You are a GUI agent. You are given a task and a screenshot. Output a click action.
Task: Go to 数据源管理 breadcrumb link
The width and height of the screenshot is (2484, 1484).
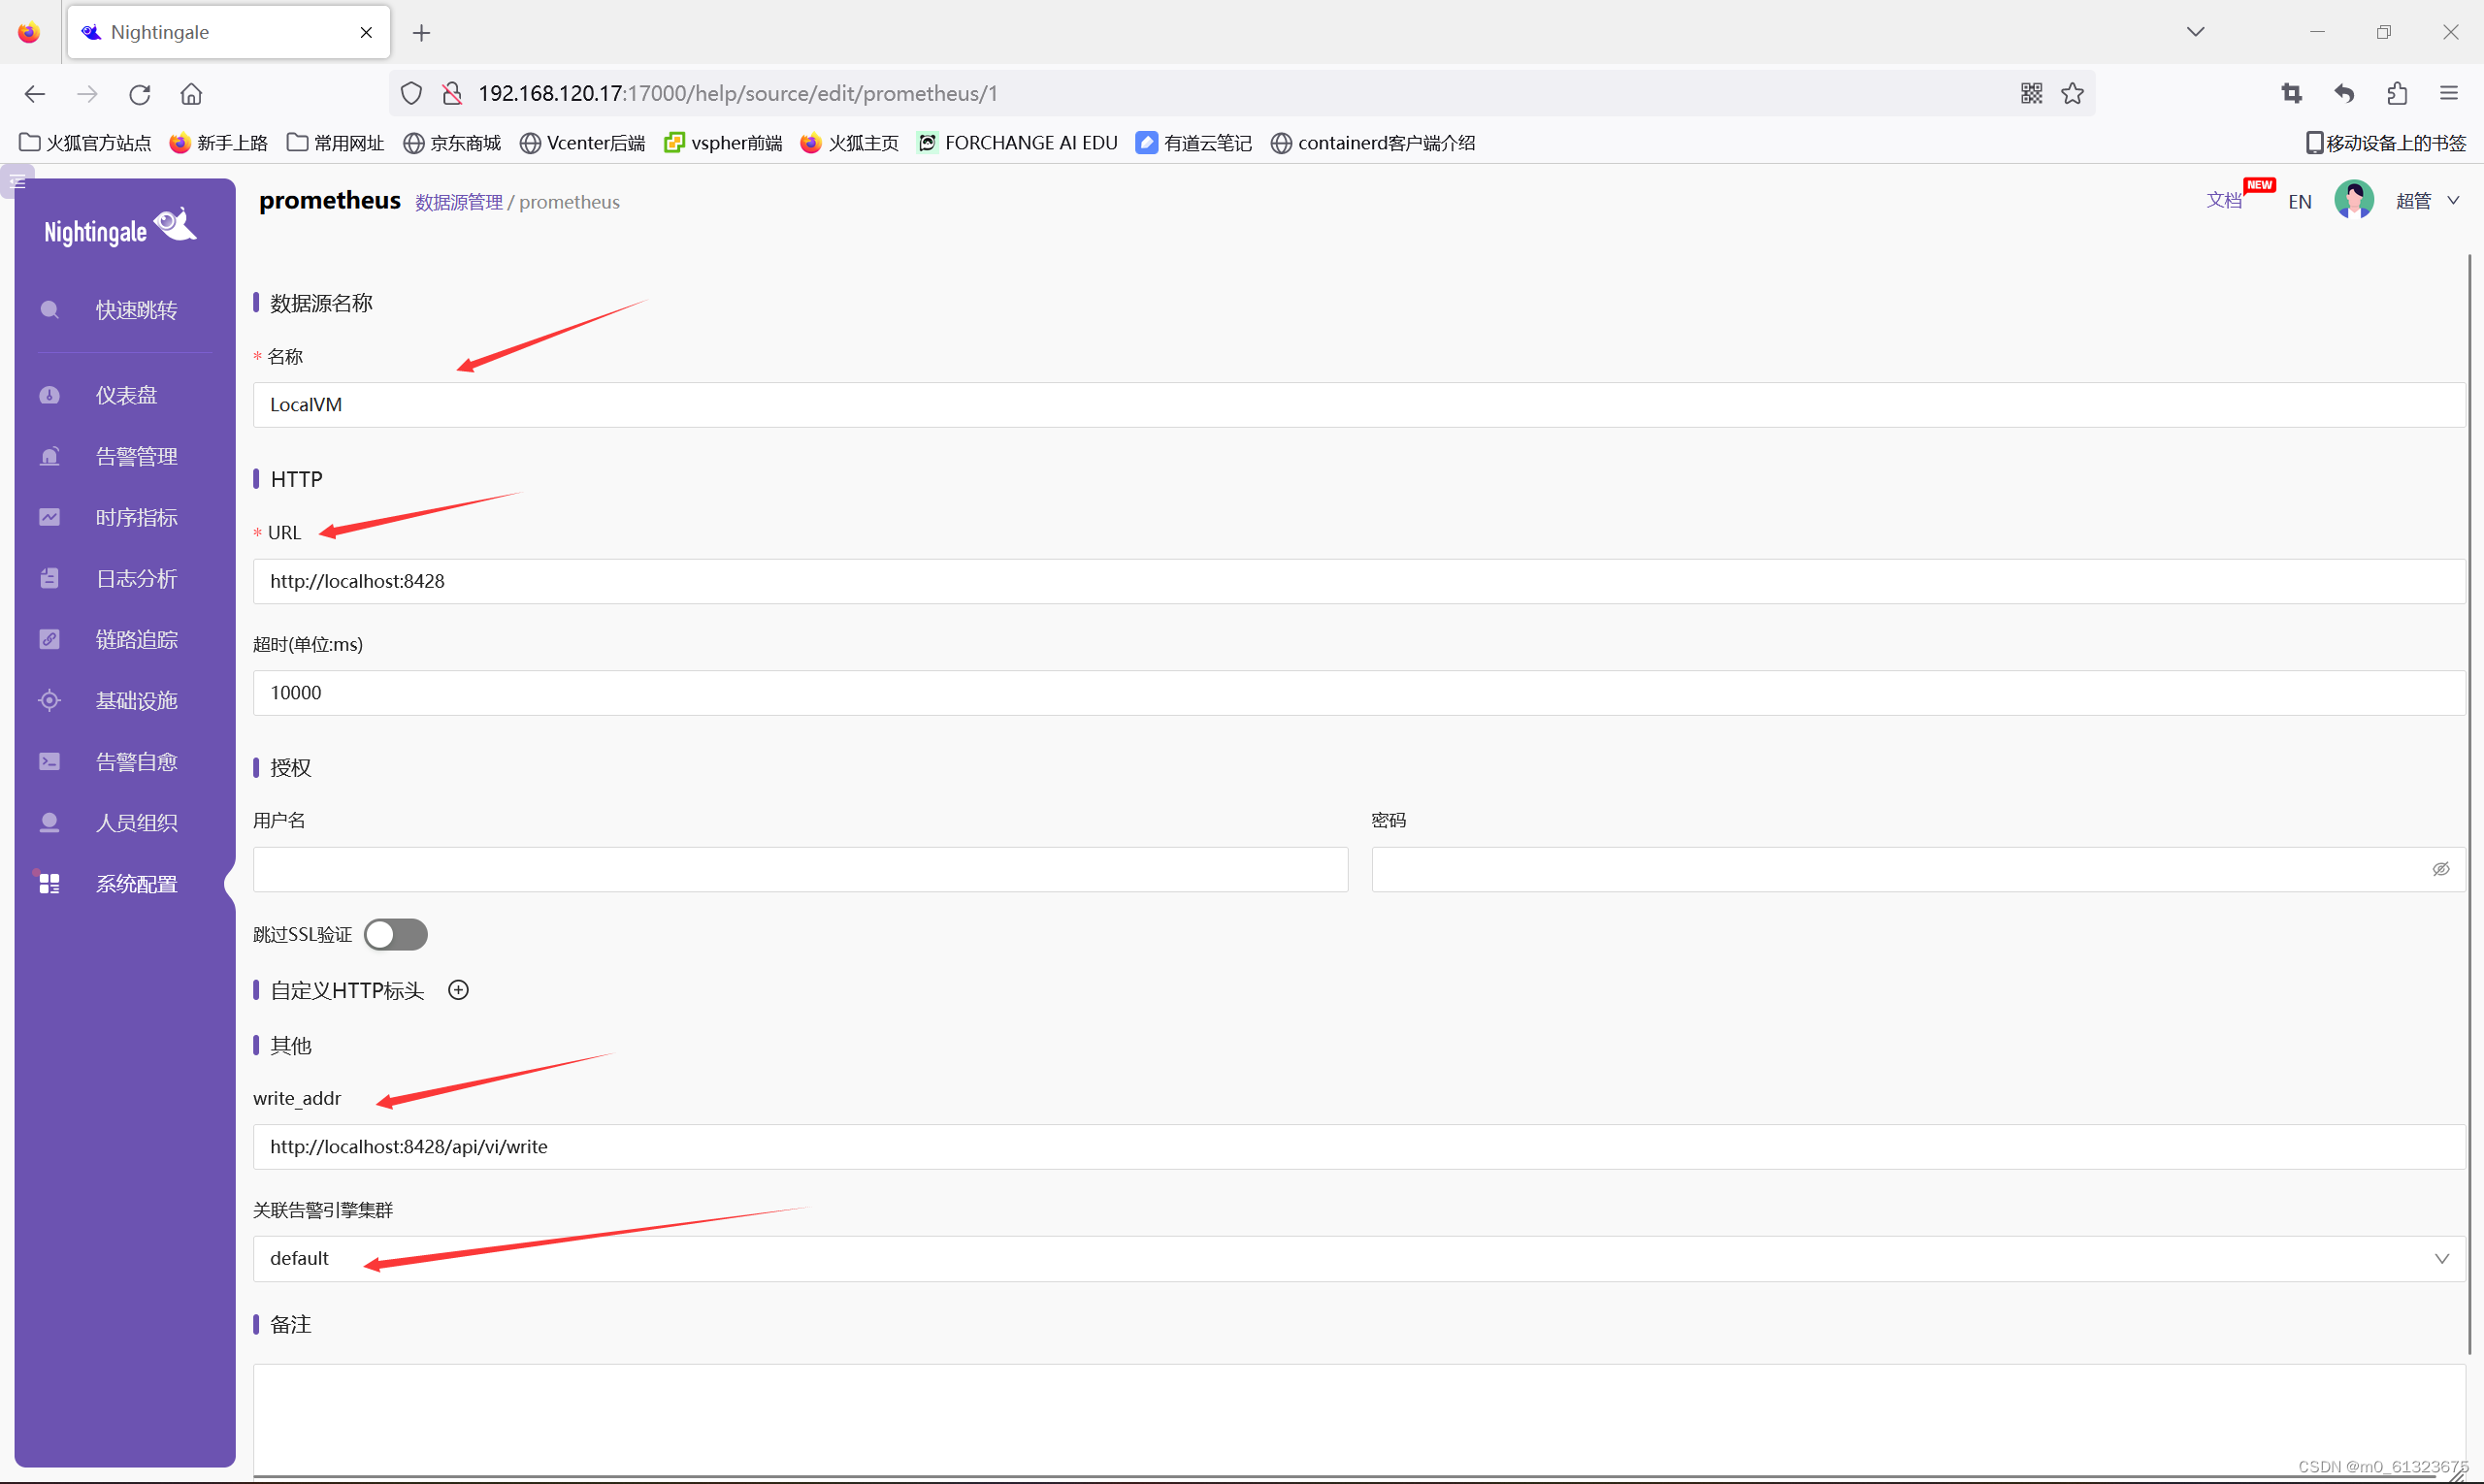pyautogui.click(x=458, y=202)
